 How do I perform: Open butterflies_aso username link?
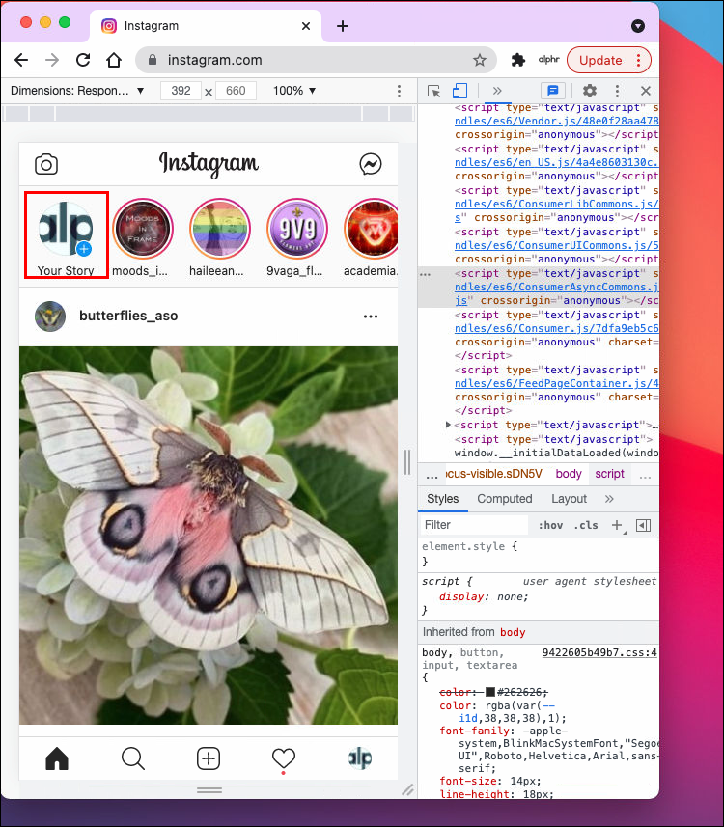tap(128, 316)
